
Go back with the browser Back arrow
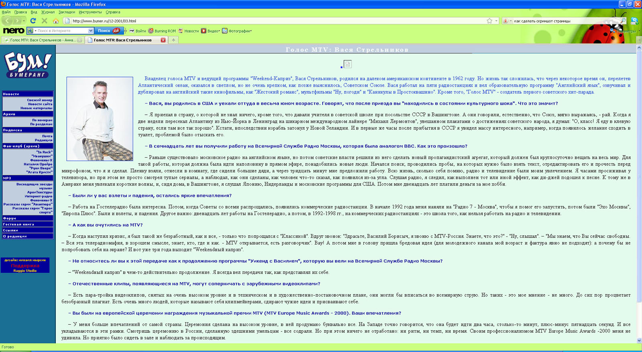click(8, 20)
